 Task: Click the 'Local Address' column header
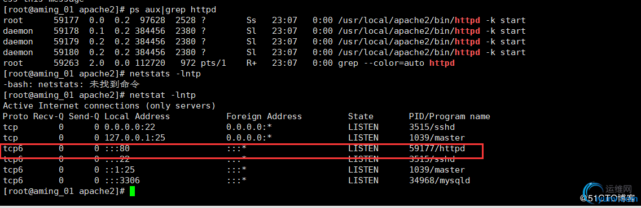click(x=137, y=116)
